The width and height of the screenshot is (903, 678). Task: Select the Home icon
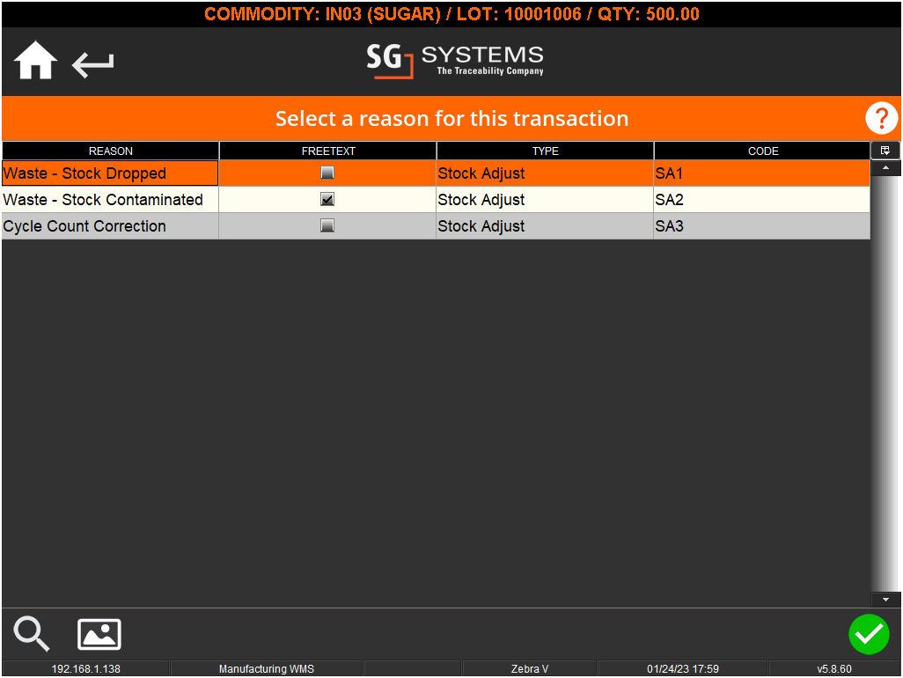point(34,60)
